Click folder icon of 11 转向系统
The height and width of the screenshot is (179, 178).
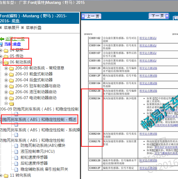click(6, 176)
